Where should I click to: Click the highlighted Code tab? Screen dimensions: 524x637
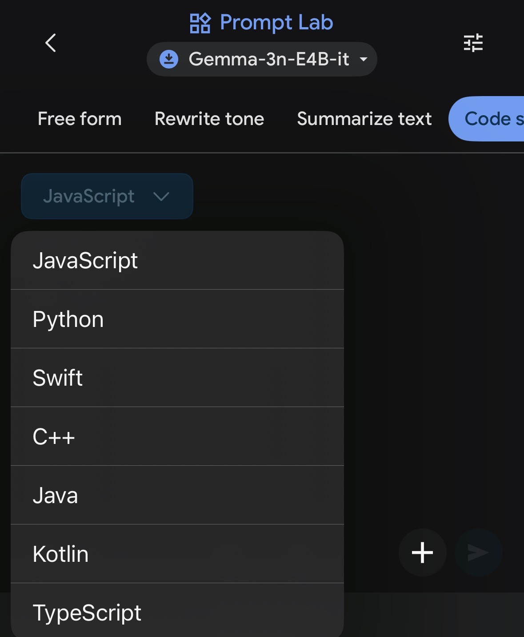[489, 119]
